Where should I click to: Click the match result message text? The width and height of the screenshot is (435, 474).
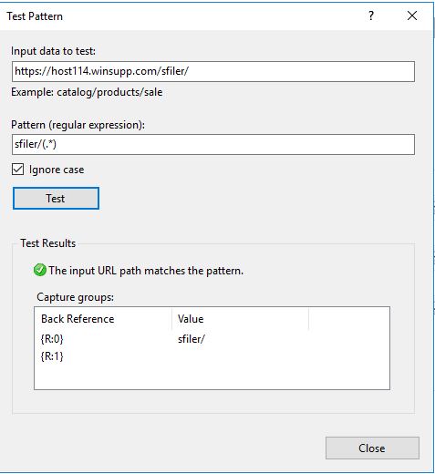[146, 271]
